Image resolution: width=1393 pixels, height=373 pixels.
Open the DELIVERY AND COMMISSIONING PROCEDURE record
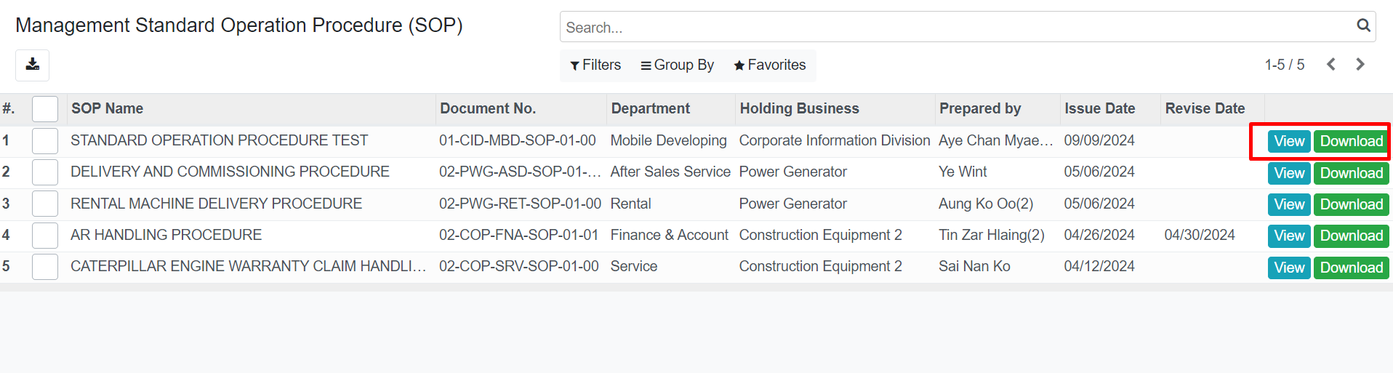[x=230, y=172]
